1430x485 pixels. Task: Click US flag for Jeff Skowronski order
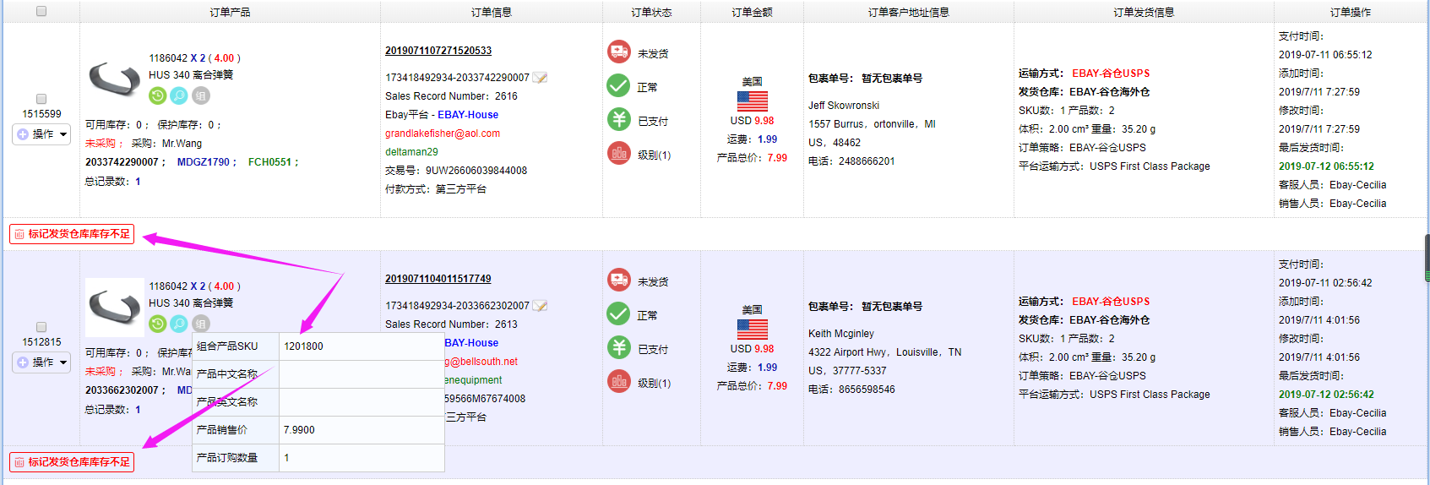coord(753,101)
